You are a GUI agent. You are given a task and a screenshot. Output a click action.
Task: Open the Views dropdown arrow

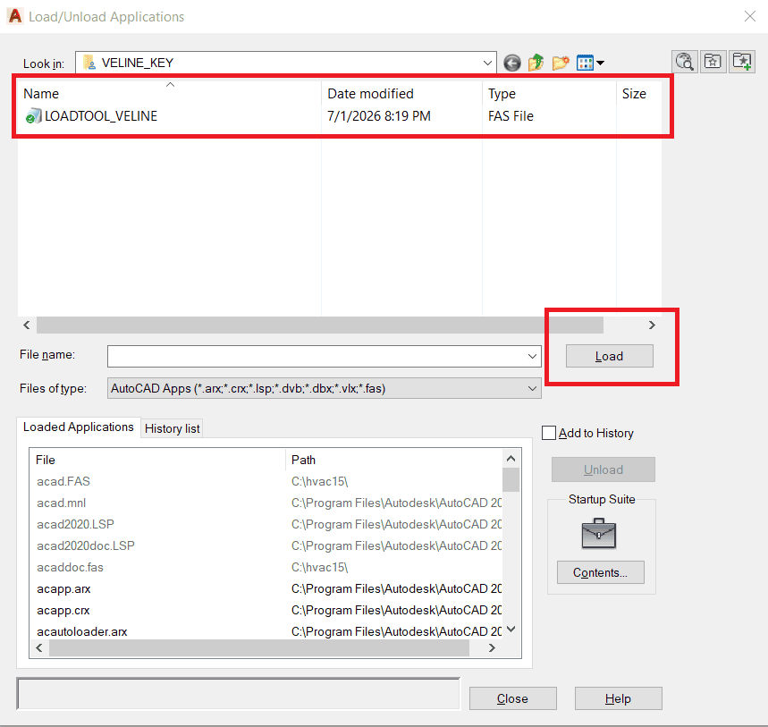601,63
